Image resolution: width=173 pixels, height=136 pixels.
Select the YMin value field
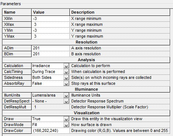coord(50,30)
